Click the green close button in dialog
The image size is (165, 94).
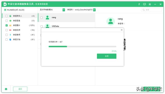pyautogui.click(x=106, y=56)
